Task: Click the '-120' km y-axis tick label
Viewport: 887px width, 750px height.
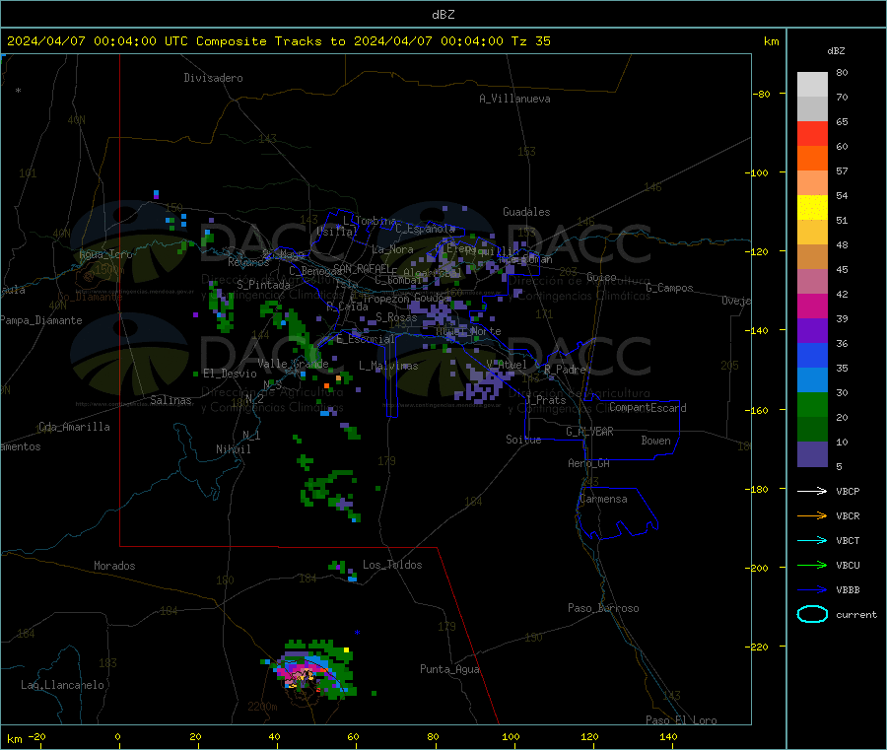Action: [759, 251]
